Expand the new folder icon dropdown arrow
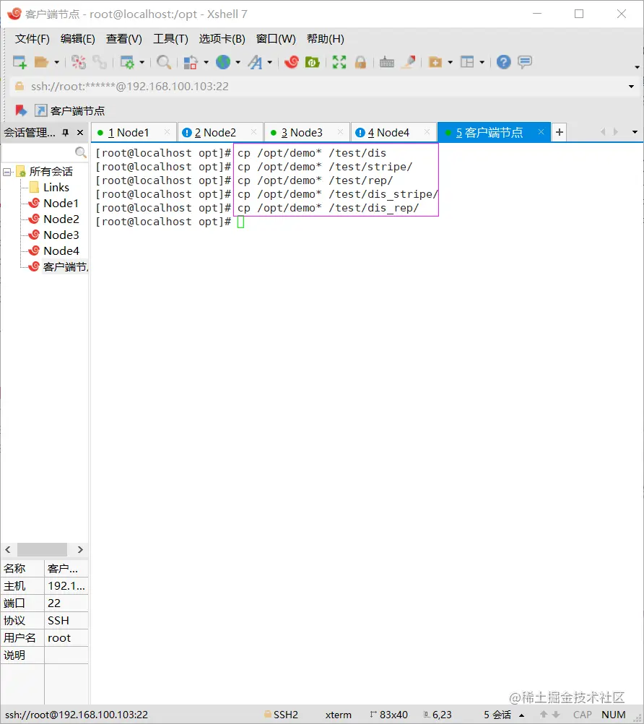Image resolution: width=644 pixels, height=724 pixels. (x=450, y=62)
